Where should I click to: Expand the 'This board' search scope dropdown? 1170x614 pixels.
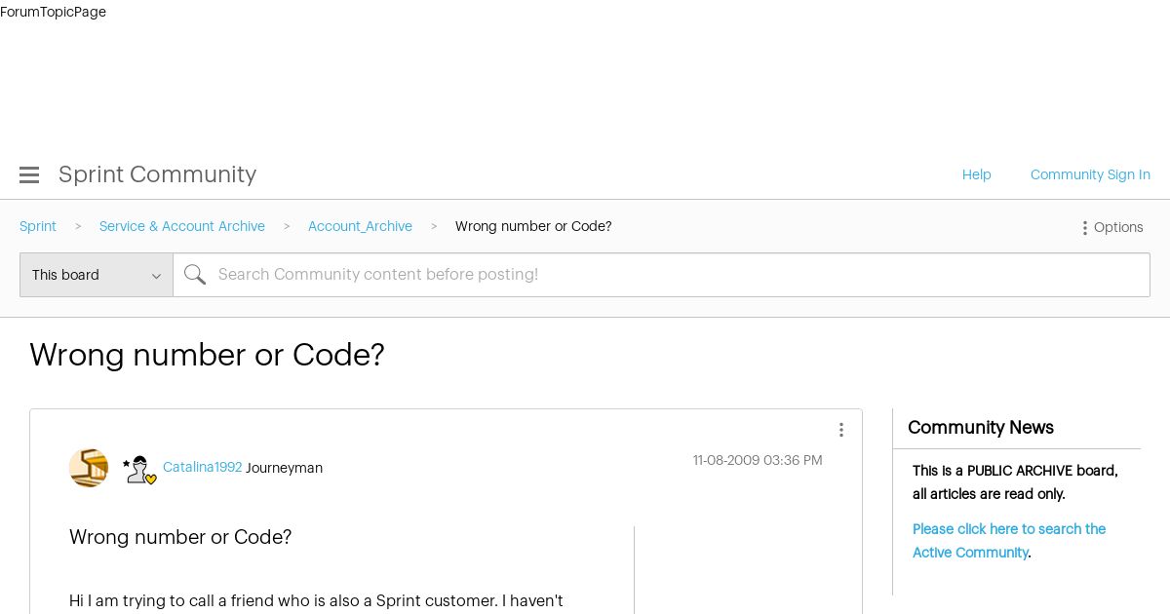click(x=97, y=275)
